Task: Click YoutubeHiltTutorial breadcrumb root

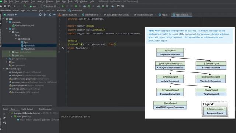Action: click(x=10, y=11)
